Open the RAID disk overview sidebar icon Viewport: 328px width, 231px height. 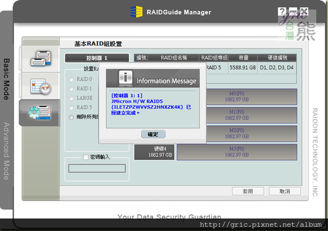[x=41, y=59]
